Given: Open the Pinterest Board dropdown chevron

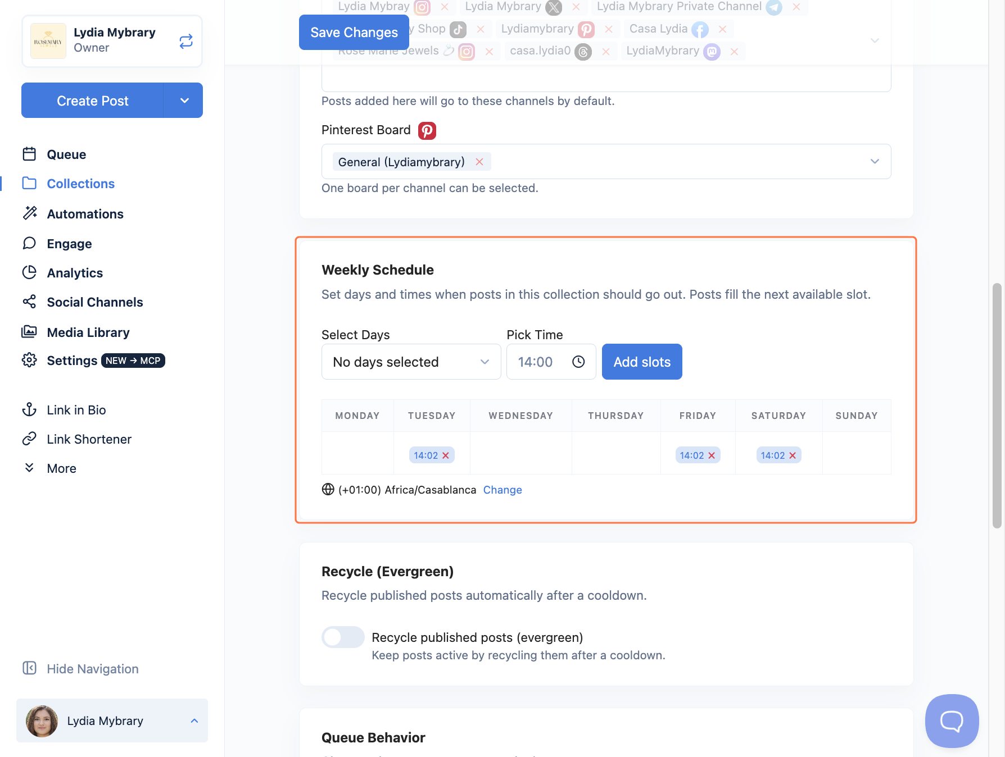Looking at the screenshot, I should click(x=875, y=161).
